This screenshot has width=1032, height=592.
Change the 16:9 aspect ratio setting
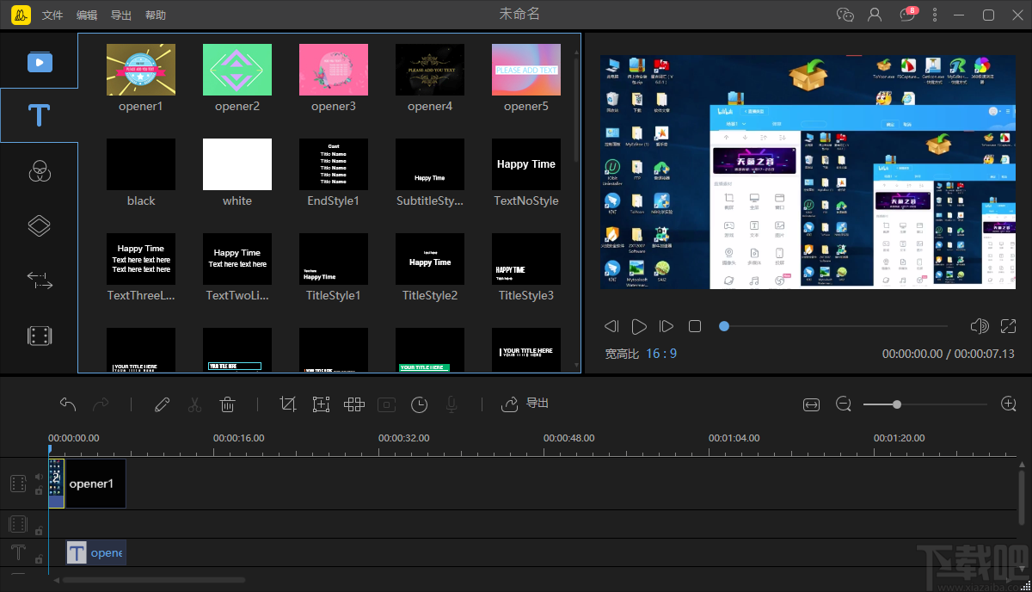(x=661, y=354)
